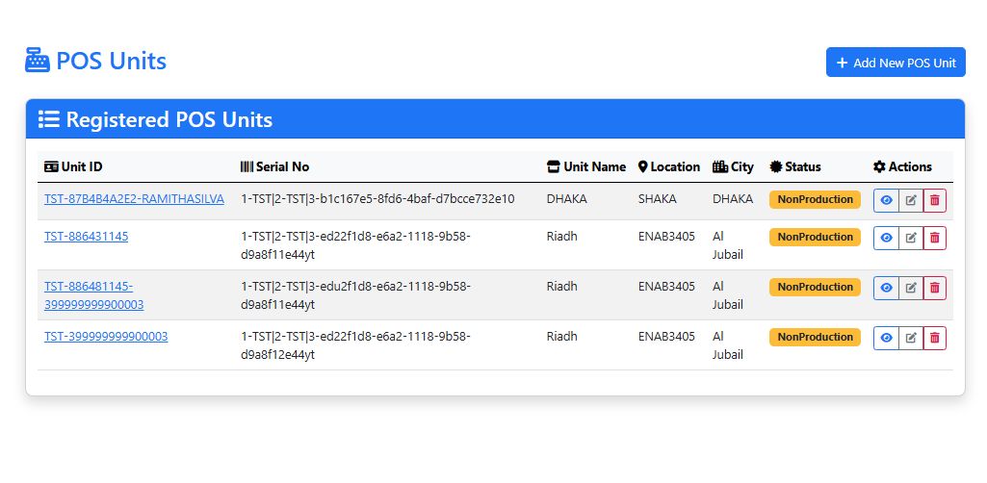Click eye icon for TST-886481145-399999999900003 row
987x483 pixels.
[x=886, y=288]
